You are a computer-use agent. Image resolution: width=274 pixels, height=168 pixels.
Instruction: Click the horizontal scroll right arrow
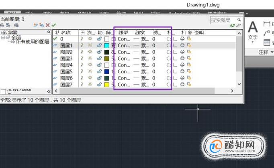coord(232,91)
